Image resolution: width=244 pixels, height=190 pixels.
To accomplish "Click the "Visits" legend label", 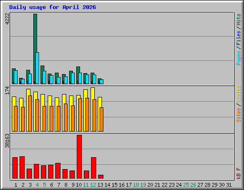I will click(239, 94).
